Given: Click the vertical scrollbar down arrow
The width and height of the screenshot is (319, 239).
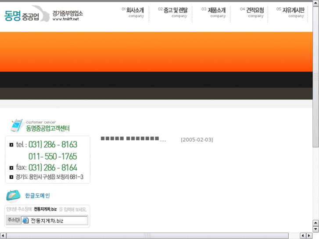Looking at the screenshot, I should (x=316, y=229).
